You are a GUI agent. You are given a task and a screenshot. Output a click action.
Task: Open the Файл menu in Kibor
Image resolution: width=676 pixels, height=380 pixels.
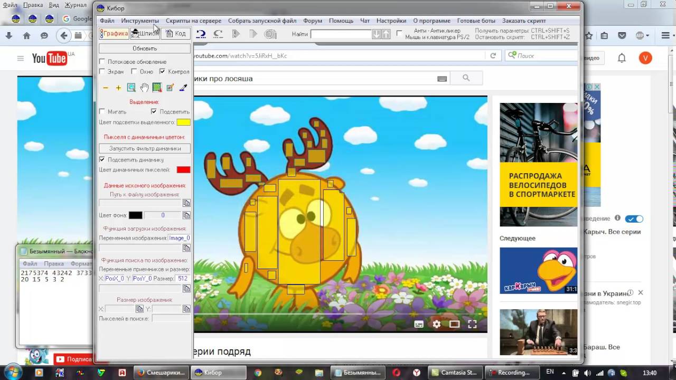click(107, 21)
